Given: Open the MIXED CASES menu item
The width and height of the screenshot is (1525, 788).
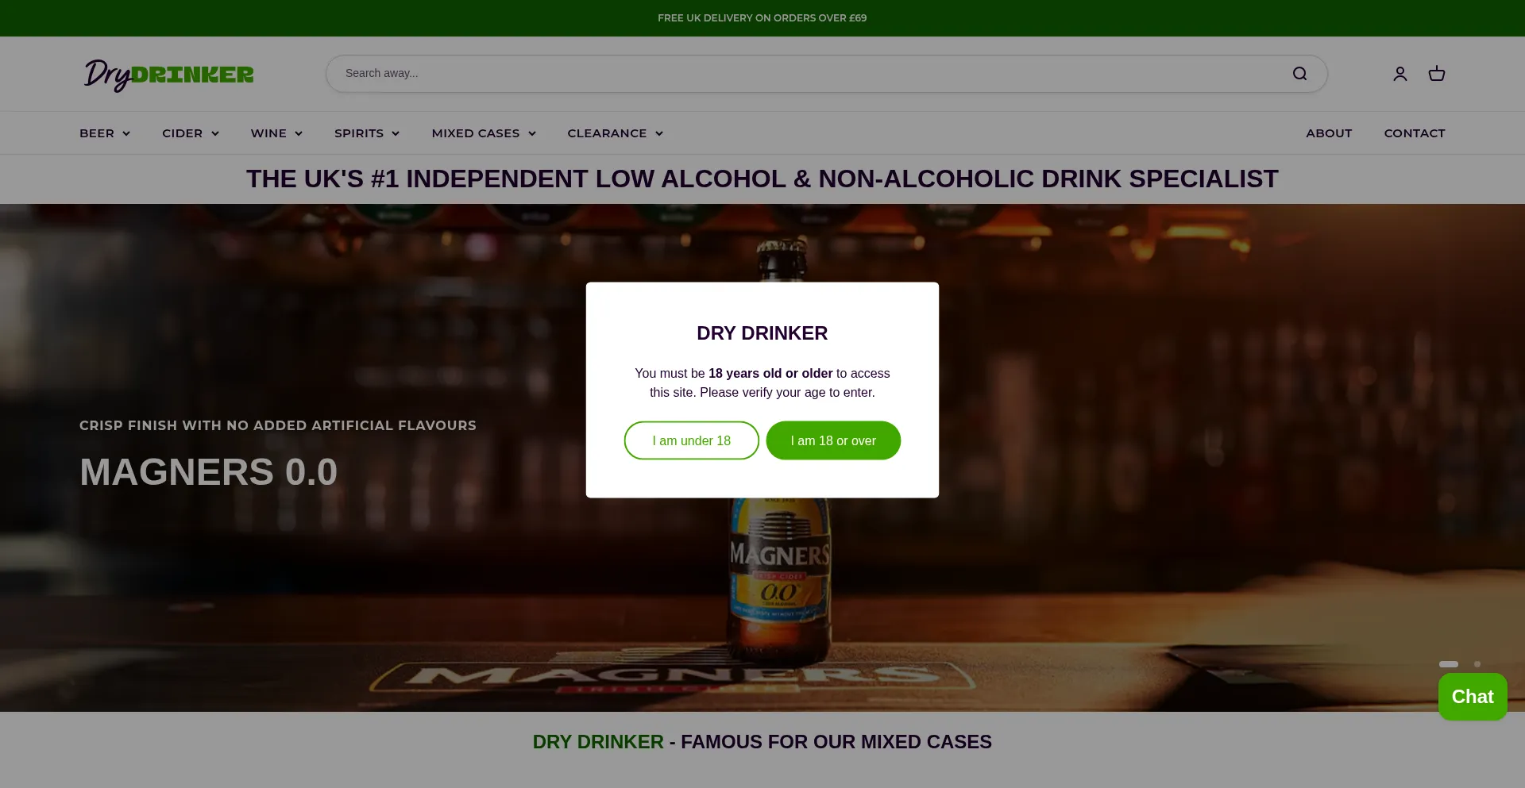Looking at the screenshot, I should (x=476, y=133).
